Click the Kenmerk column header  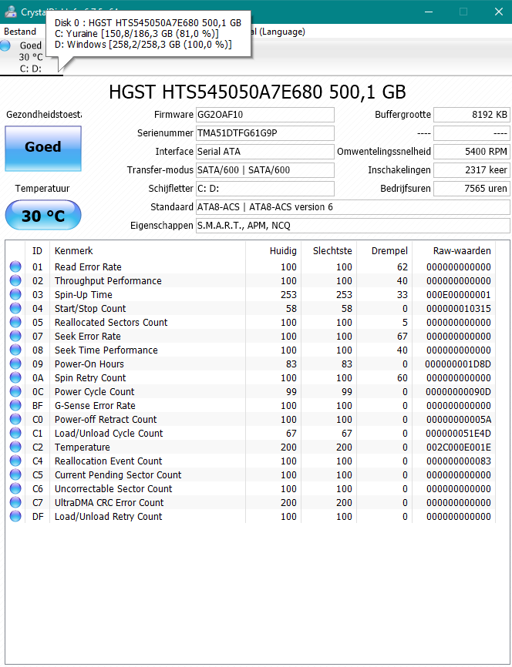pos(147,251)
